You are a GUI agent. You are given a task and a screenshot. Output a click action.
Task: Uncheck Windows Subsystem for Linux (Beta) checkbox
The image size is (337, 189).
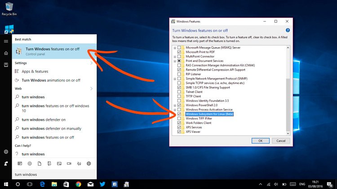point(179,114)
